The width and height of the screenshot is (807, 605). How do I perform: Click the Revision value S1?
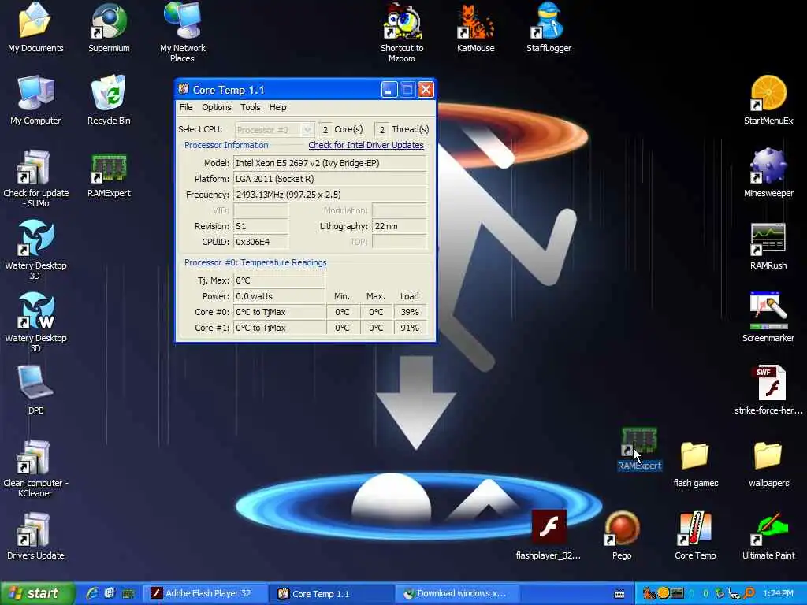tap(260, 226)
